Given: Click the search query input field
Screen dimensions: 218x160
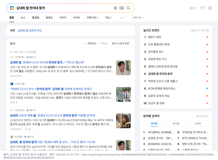Looking at the screenshot, I should 64,8.
